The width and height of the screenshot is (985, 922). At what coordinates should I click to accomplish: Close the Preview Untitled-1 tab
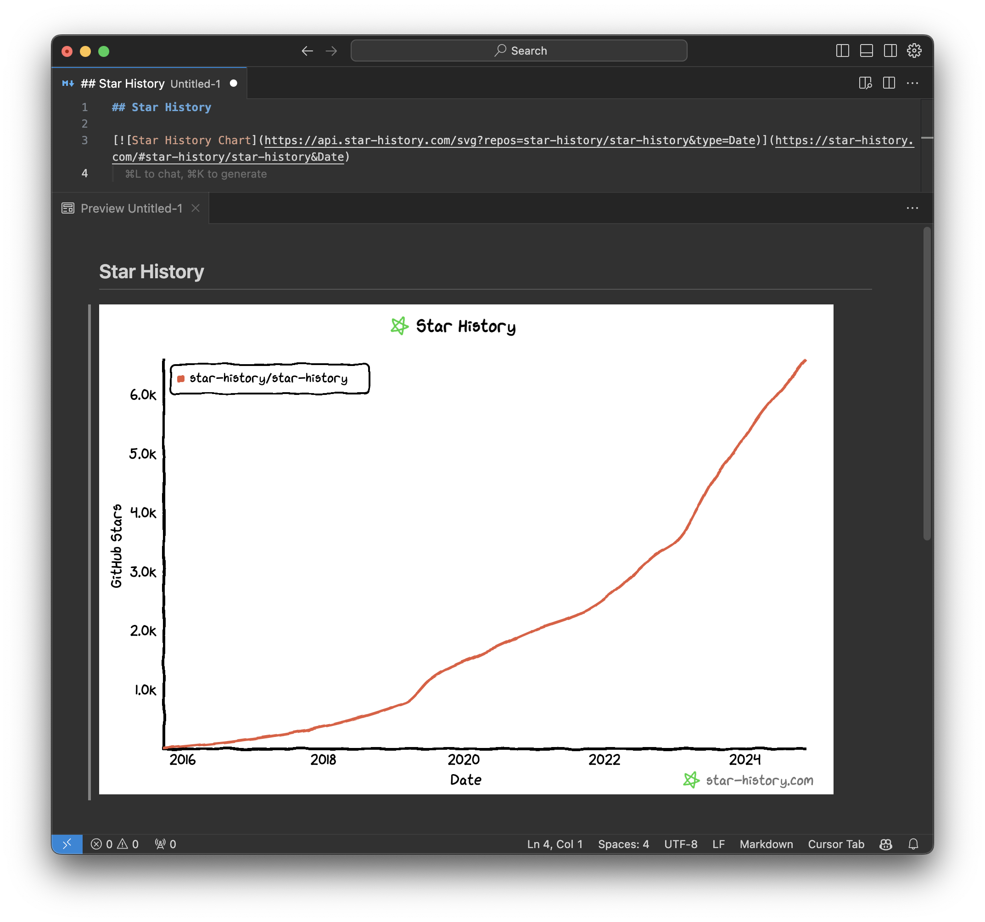pyautogui.click(x=196, y=208)
